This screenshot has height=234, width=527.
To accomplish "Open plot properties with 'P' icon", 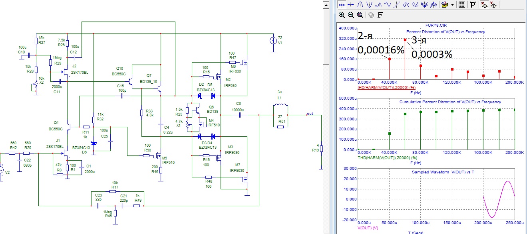I will pyautogui.click(x=473, y=5).
